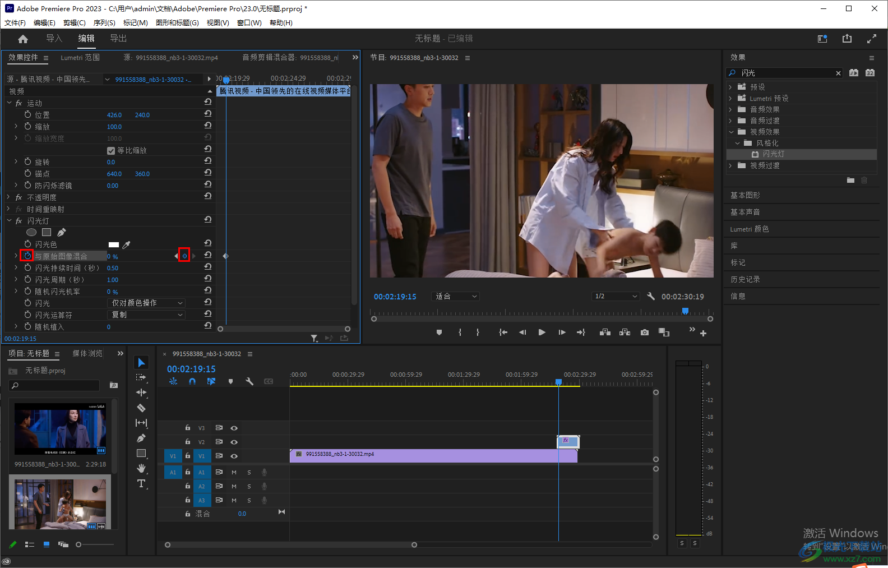Open the 适合 zoom level dropdown
Viewport: 888px width, 568px height.
(456, 296)
